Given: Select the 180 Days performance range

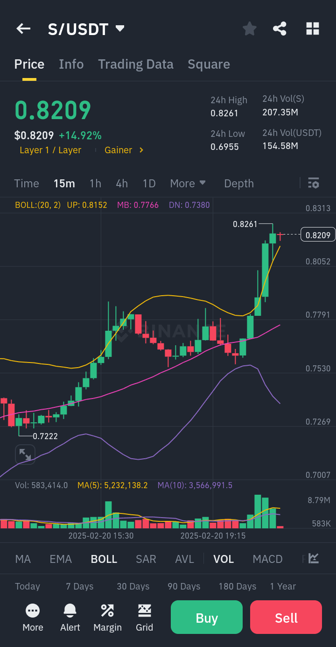Looking at the screenshot, I should (x=238, y=586).
